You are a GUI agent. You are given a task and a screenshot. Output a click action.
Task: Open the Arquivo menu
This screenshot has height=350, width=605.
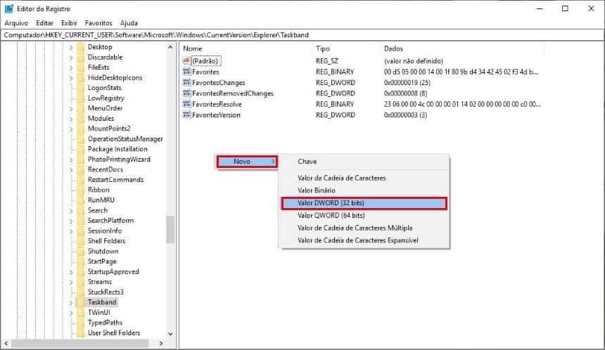pos(17,23)
